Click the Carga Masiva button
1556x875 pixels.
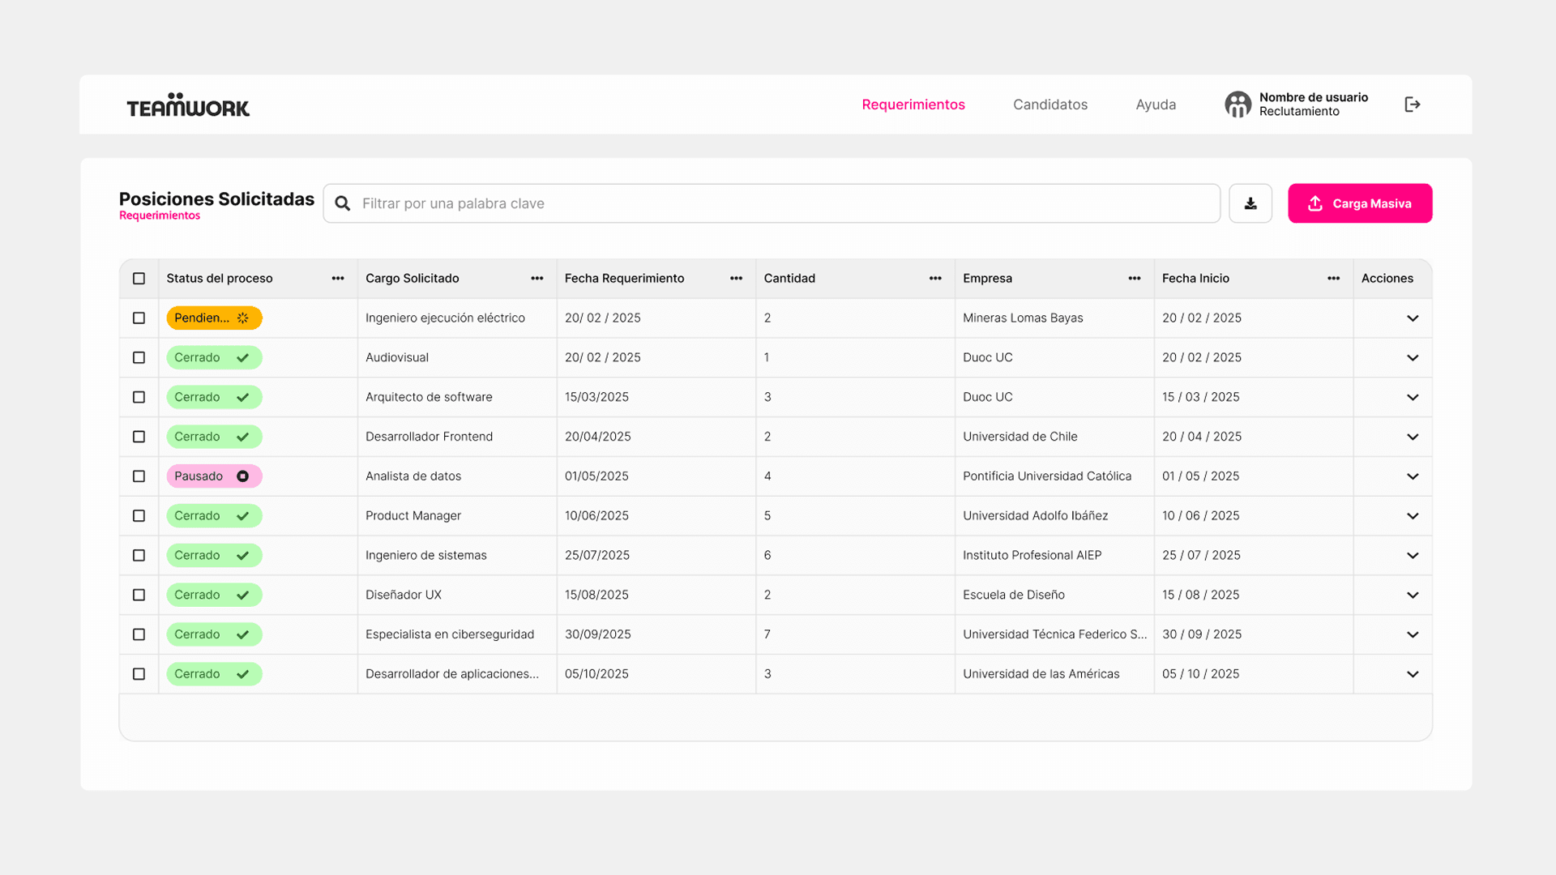1360,203
